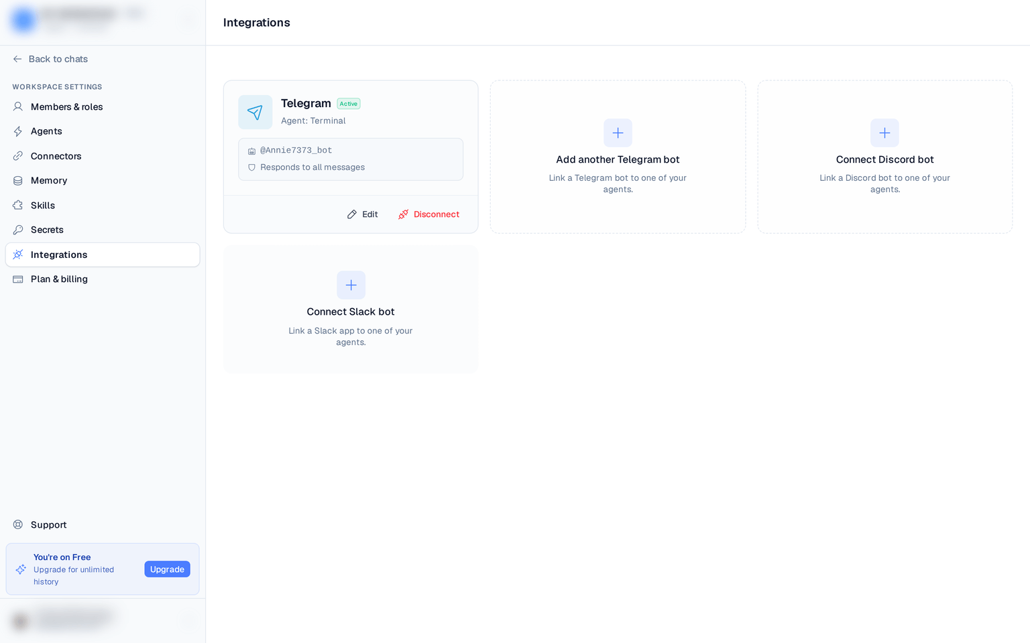This screenshot has width=1030, height=643.
Task: Click the Skills puzzle icon
Action: tap(18, 205)
